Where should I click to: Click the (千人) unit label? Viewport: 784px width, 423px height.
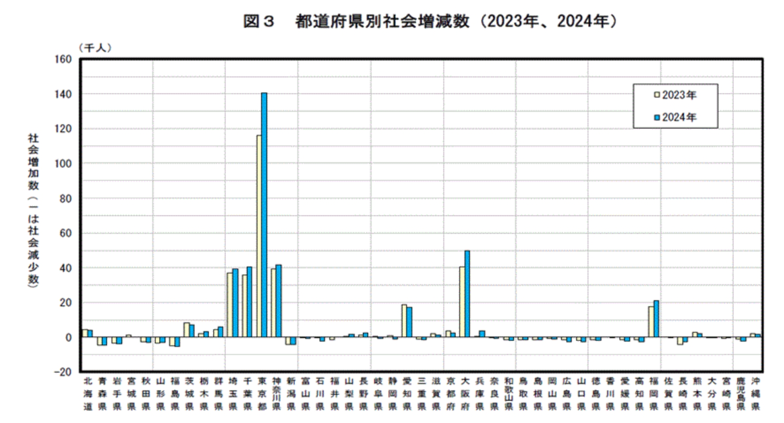[x=95, y=48]
